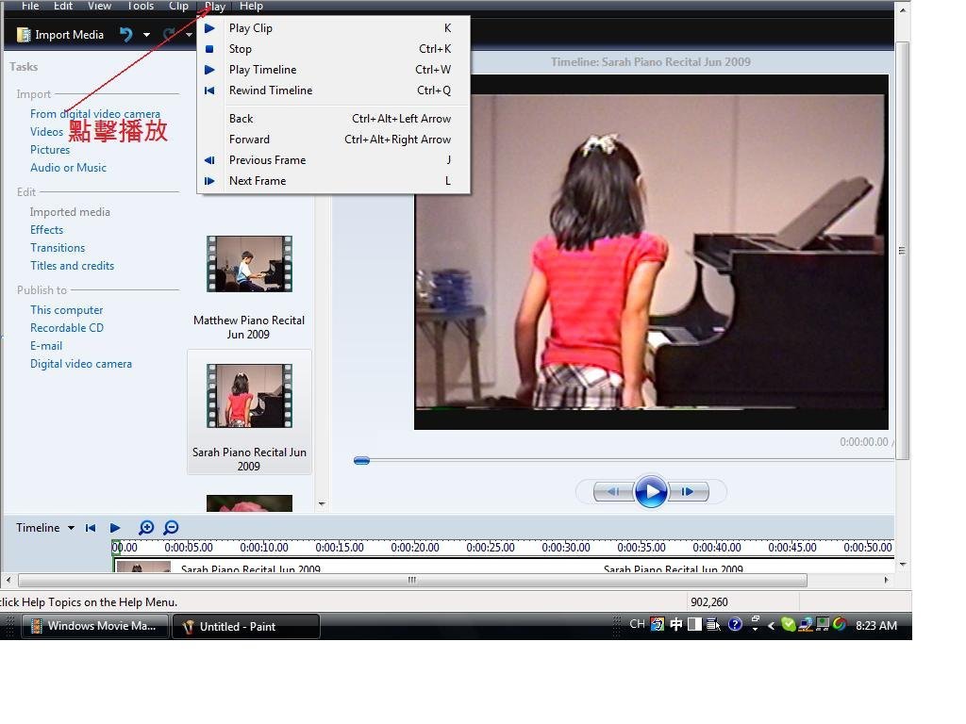The image size is (966, 724).
Task: Click the preview seek bar handle
Action: pos(361,460)
